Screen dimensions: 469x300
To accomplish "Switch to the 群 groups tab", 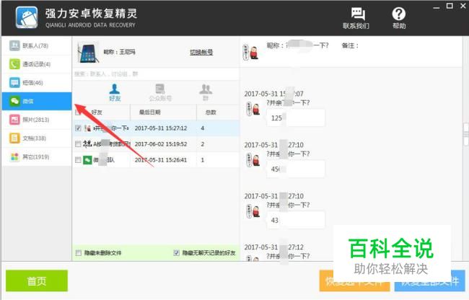I will click(x=206, y=92).
